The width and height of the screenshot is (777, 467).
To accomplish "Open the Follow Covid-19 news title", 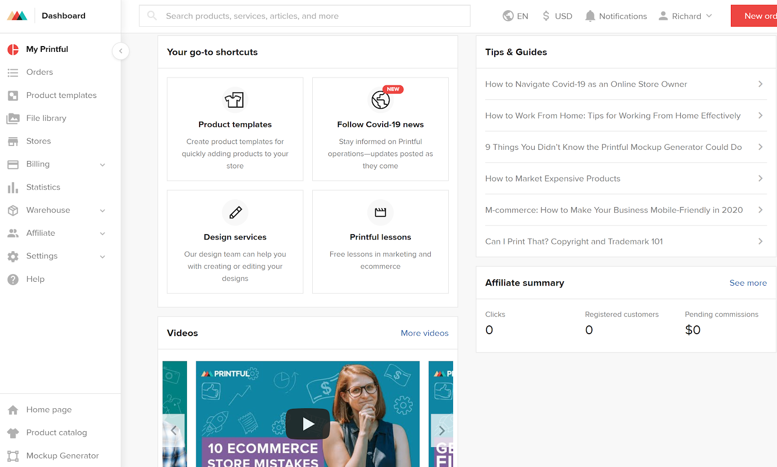I will pos(380,125).
